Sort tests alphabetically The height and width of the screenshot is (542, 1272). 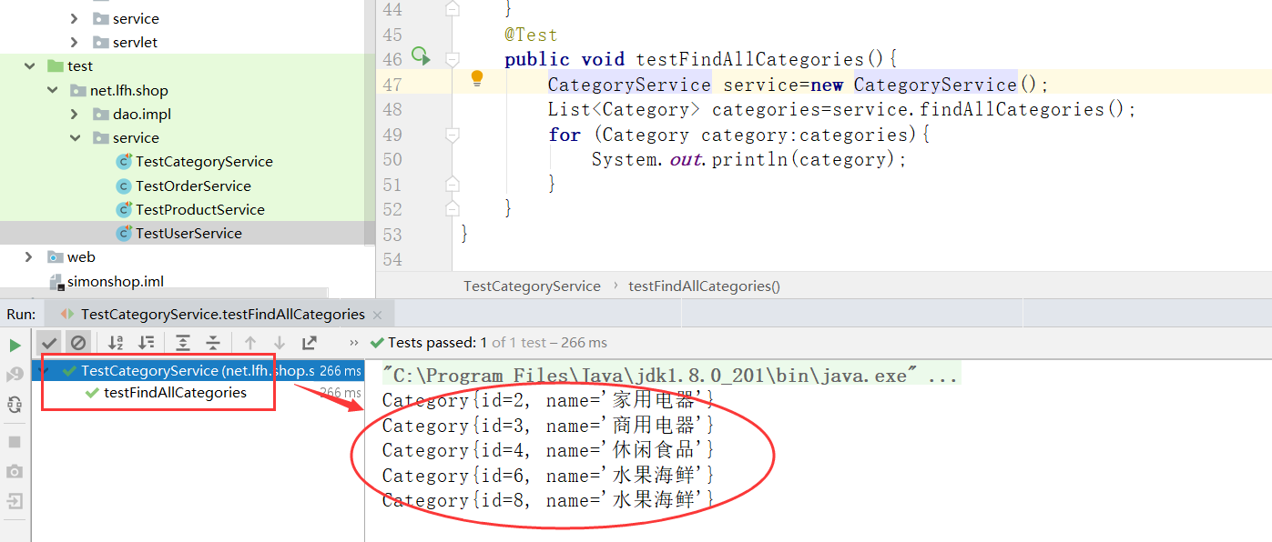pyautogui.click(x=116, y=343)
